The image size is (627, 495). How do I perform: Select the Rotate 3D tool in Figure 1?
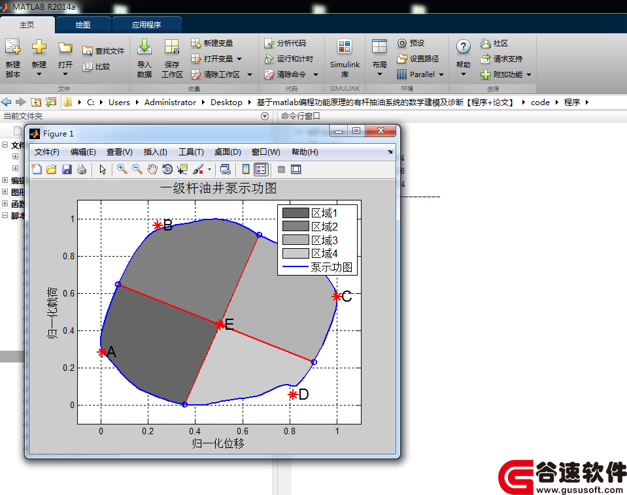click(x=167, y=169)
